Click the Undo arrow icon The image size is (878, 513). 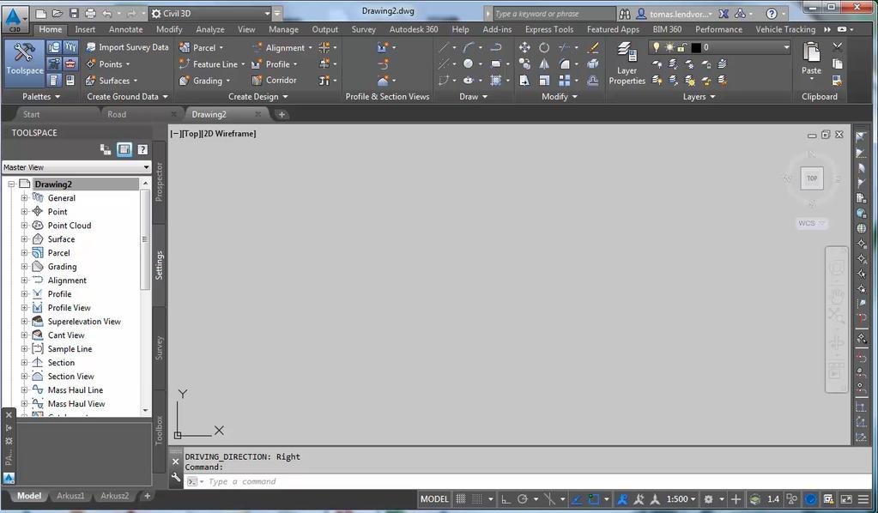(107, 14)
